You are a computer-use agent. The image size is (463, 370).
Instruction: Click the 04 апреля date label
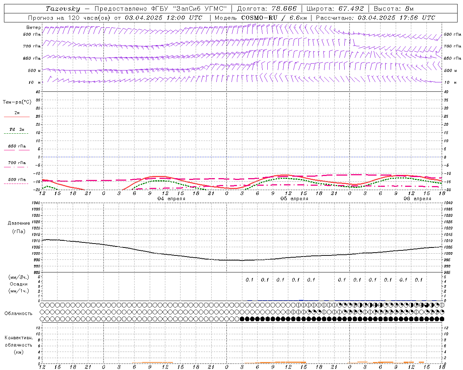(171, 199)
